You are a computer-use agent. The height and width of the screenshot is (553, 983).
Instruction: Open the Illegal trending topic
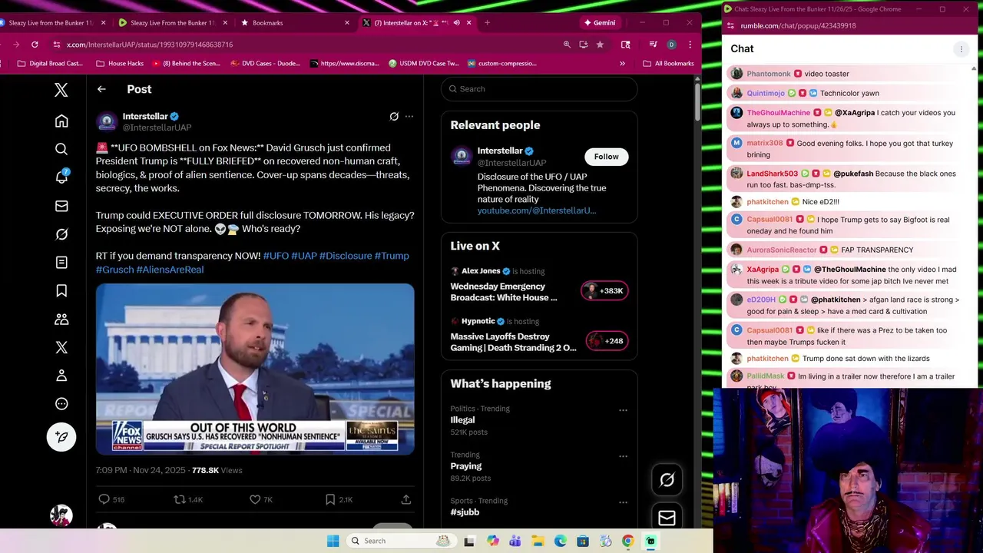462,420
